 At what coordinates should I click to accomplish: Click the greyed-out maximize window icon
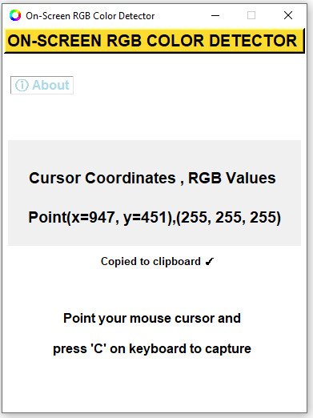(251, 15)
